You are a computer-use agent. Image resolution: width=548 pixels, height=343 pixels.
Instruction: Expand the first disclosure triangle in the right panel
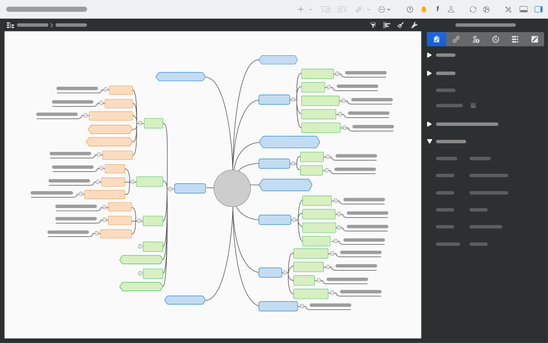[x=429, y=55]
